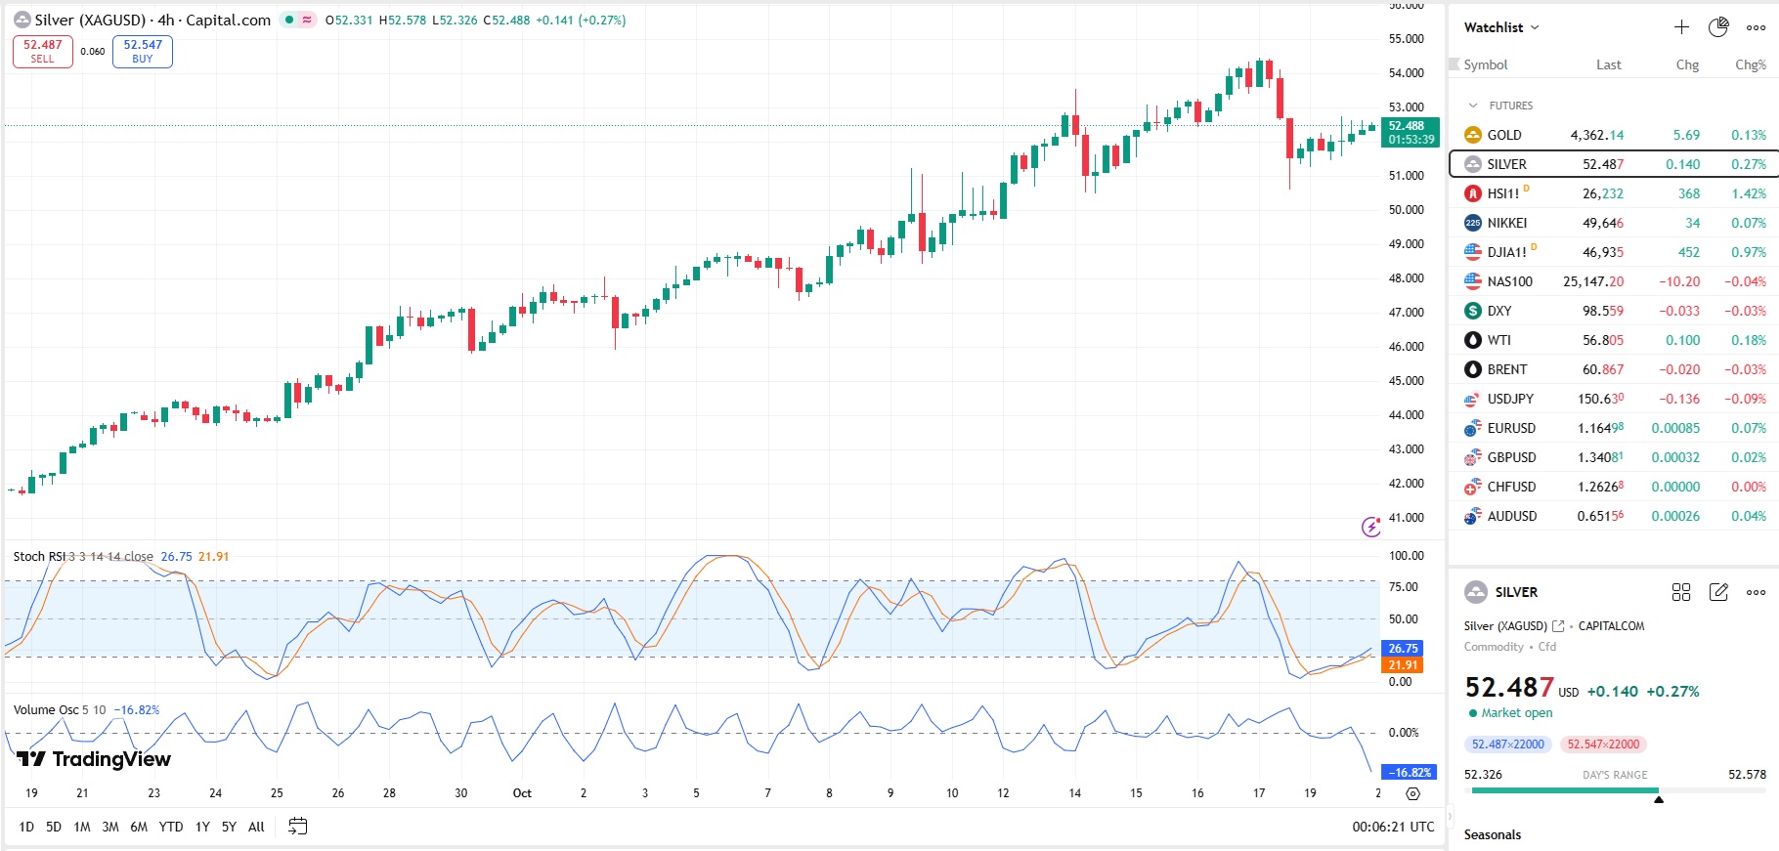Image resolution: width=1779 pixels, height=851 pixels.
Task: Open the go-to-date calendar icon
Action: point(298,827)
